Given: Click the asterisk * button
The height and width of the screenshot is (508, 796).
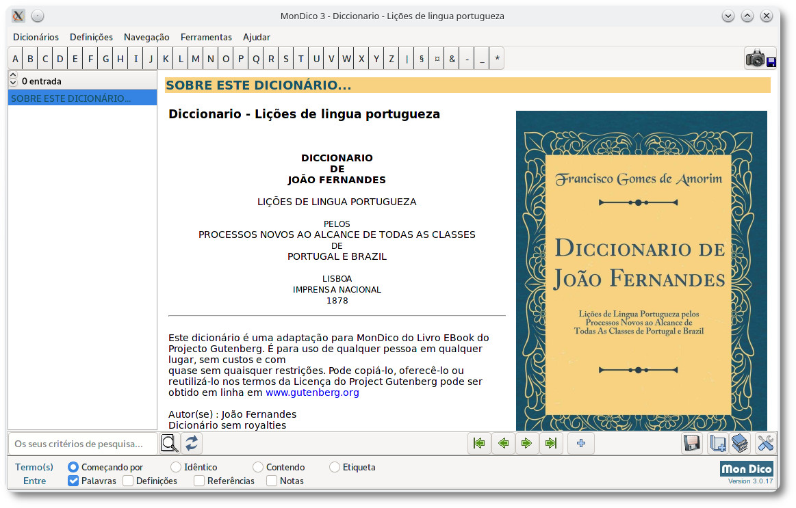Looking at the screenshot, I should tap(497, 58).
